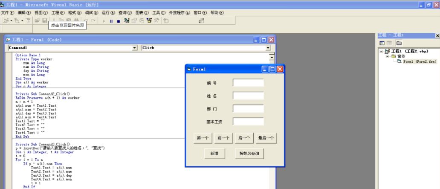440x189 pixels.
Task: Click the Undo toolbar icon
Action: [86, 20]
